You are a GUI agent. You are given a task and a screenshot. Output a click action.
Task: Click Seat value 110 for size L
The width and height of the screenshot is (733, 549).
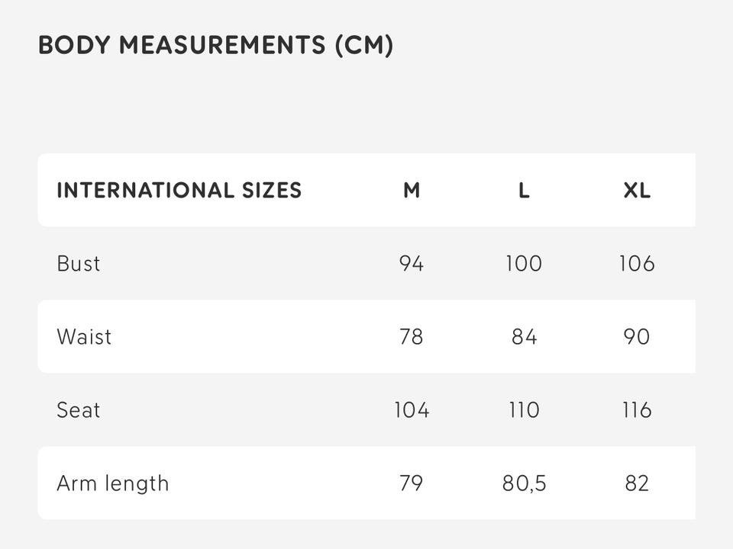click(524, 410)
